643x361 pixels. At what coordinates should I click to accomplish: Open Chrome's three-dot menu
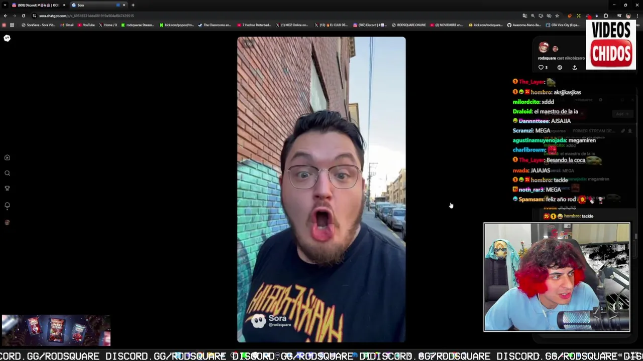(x=637, y=16)
